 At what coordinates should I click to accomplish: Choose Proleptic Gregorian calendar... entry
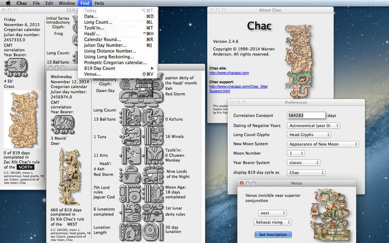coord(118,63)
